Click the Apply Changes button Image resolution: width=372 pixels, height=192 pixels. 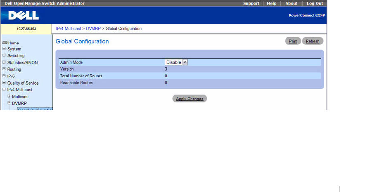coord(190,99)
